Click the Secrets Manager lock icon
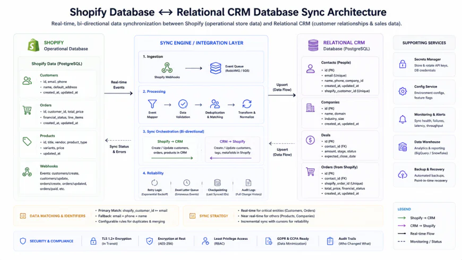Image resolution: width=462 pixels, height=260 pixels. (x=403, y=64)
